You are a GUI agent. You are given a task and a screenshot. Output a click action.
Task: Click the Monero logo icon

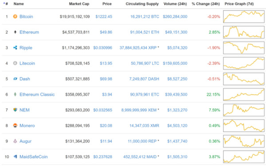point(15,126)
